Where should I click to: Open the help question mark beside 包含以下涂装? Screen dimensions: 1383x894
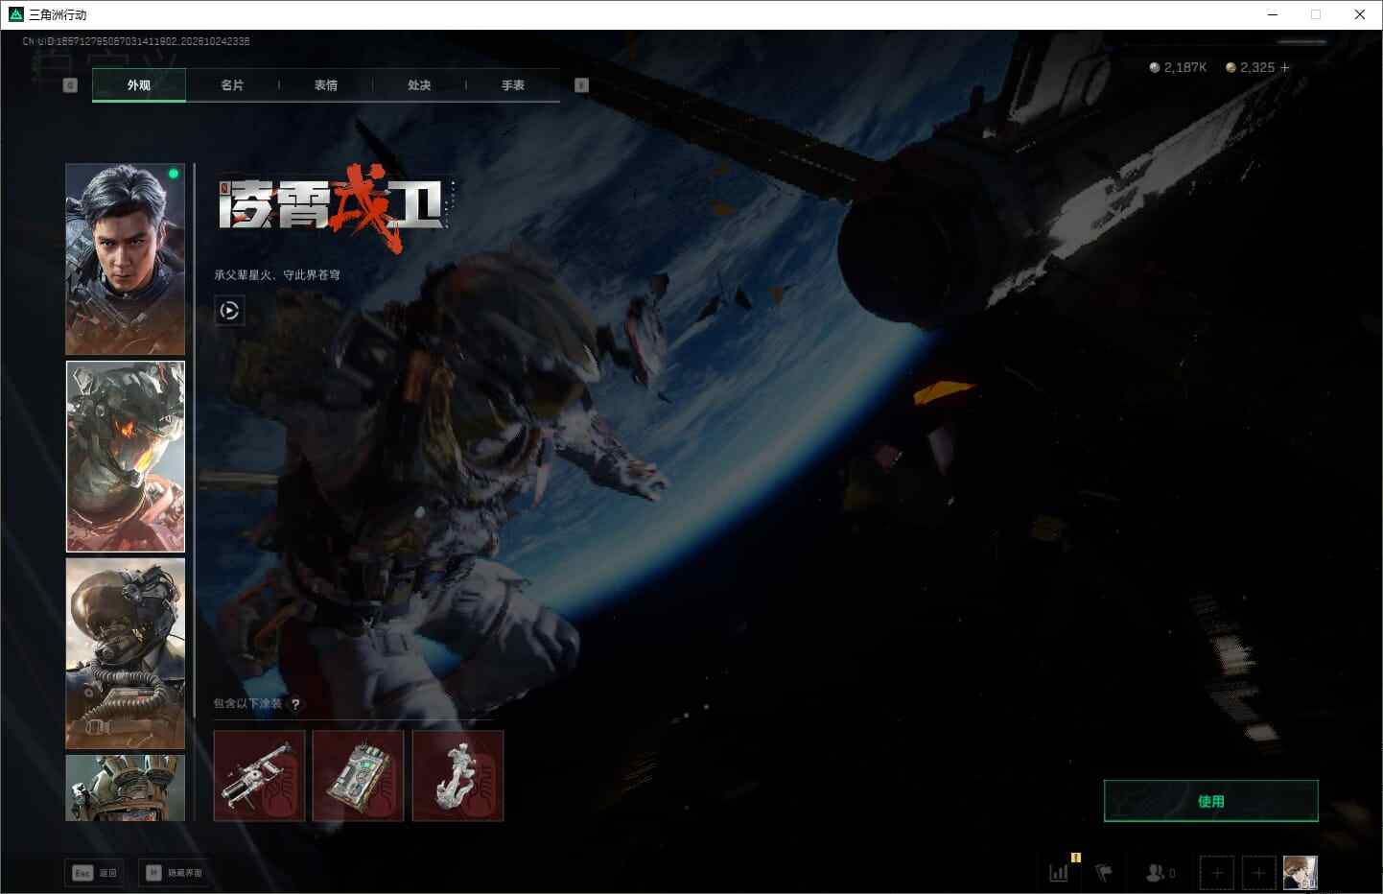[x=295, y=704]
